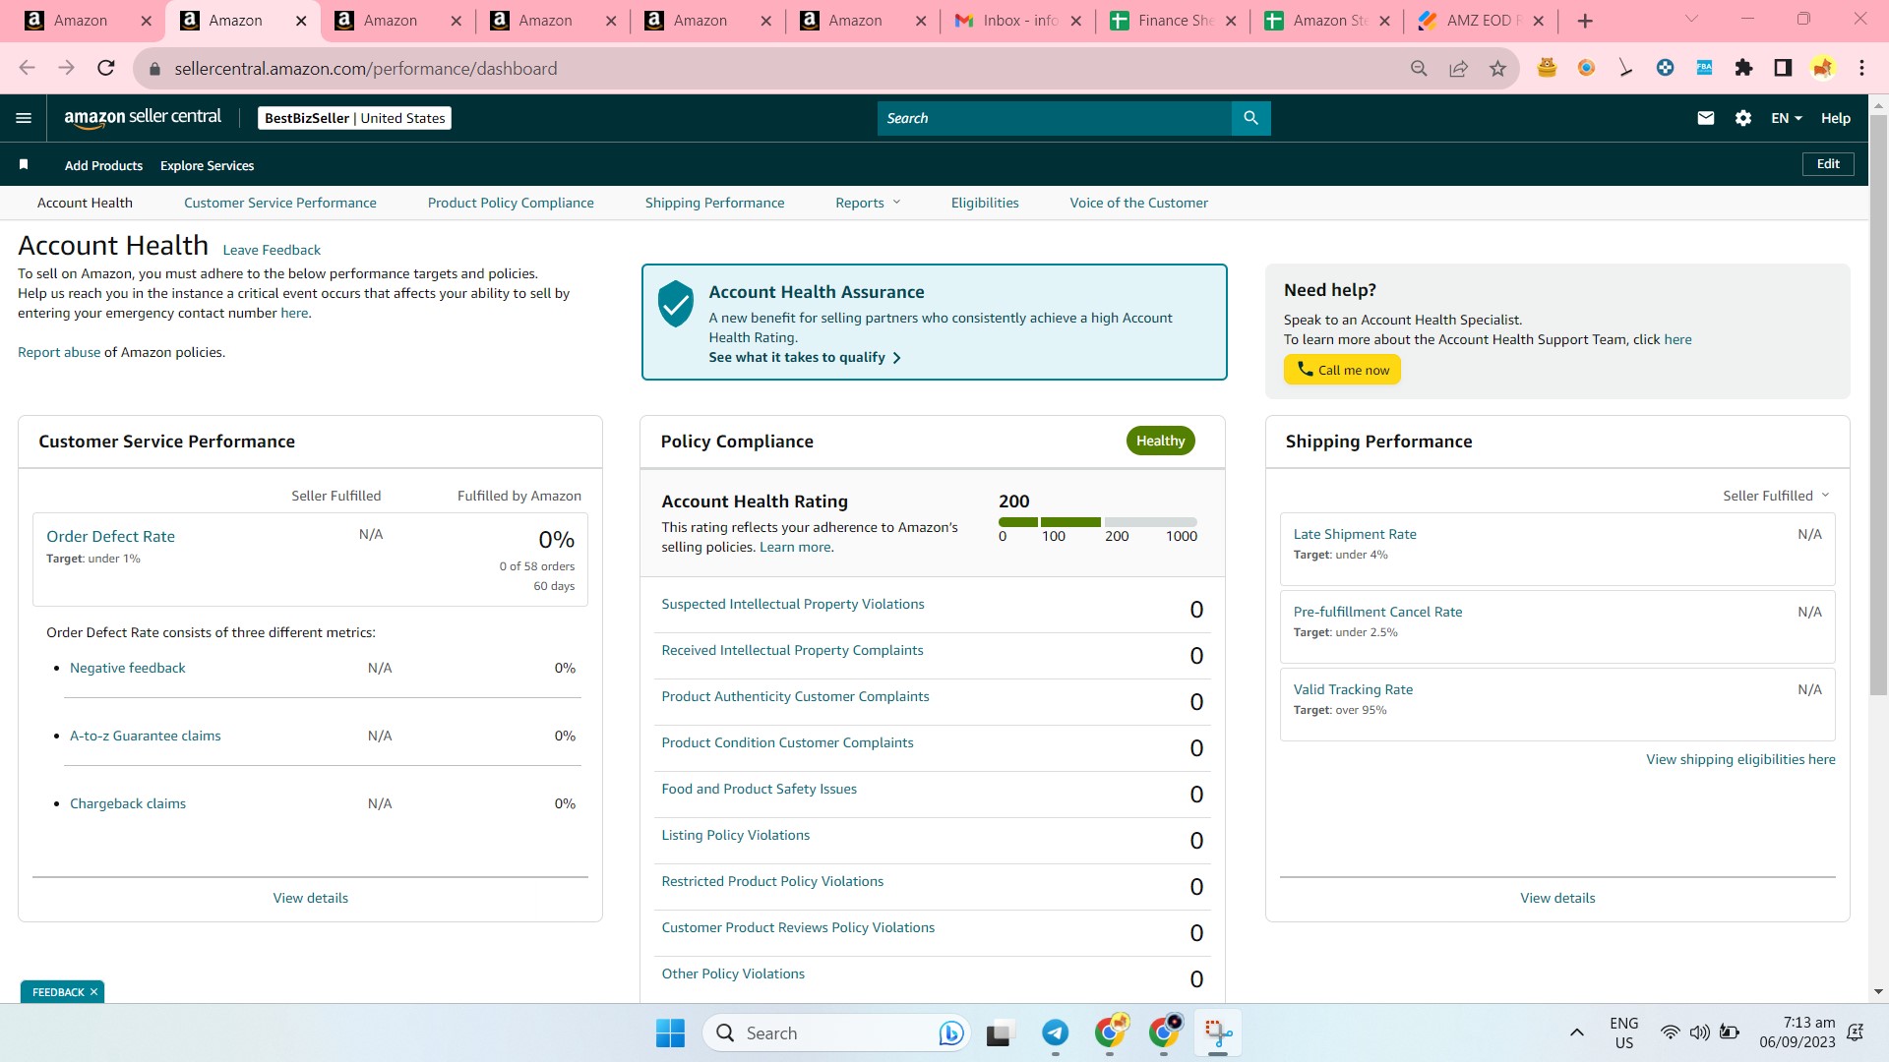This screenshot has width=1889, height=1062.
Task: Open the browser tab search dropdown
Action: (1691, 20)
